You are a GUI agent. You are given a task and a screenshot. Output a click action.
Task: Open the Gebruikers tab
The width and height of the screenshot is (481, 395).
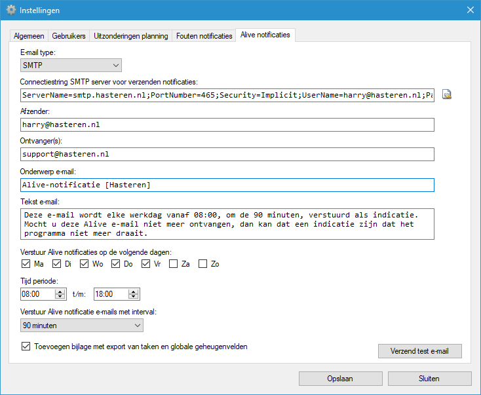tap(69, 36)
